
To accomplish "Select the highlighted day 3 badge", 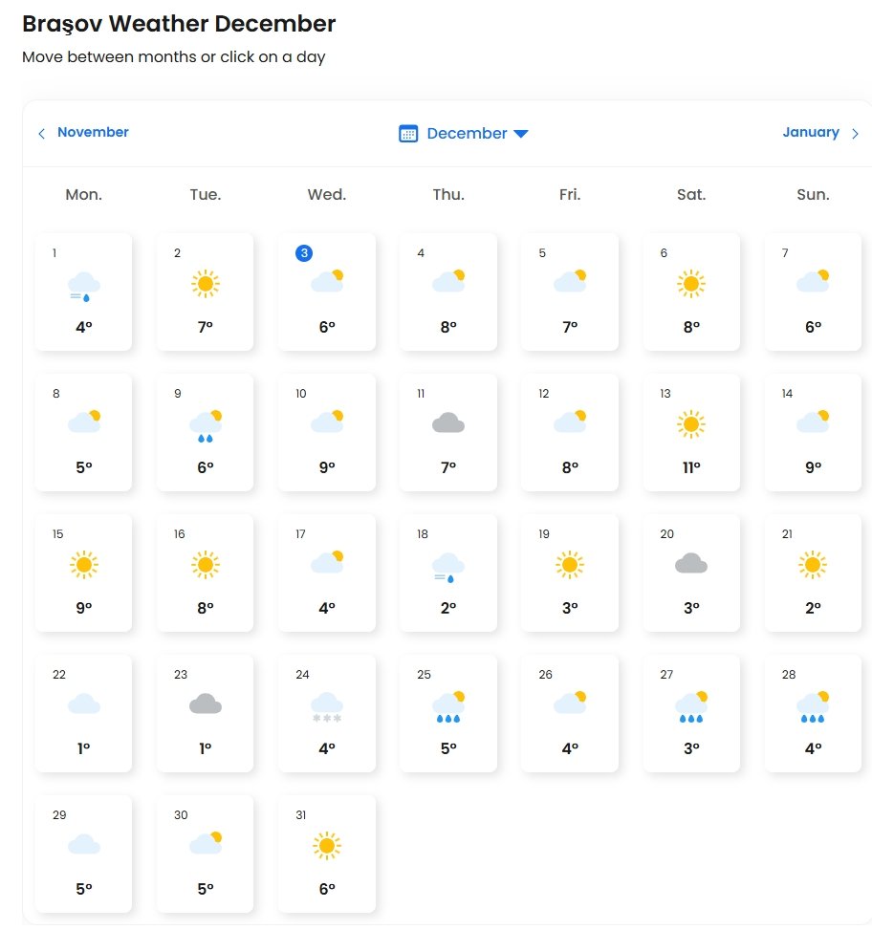I will coord(304,253).
